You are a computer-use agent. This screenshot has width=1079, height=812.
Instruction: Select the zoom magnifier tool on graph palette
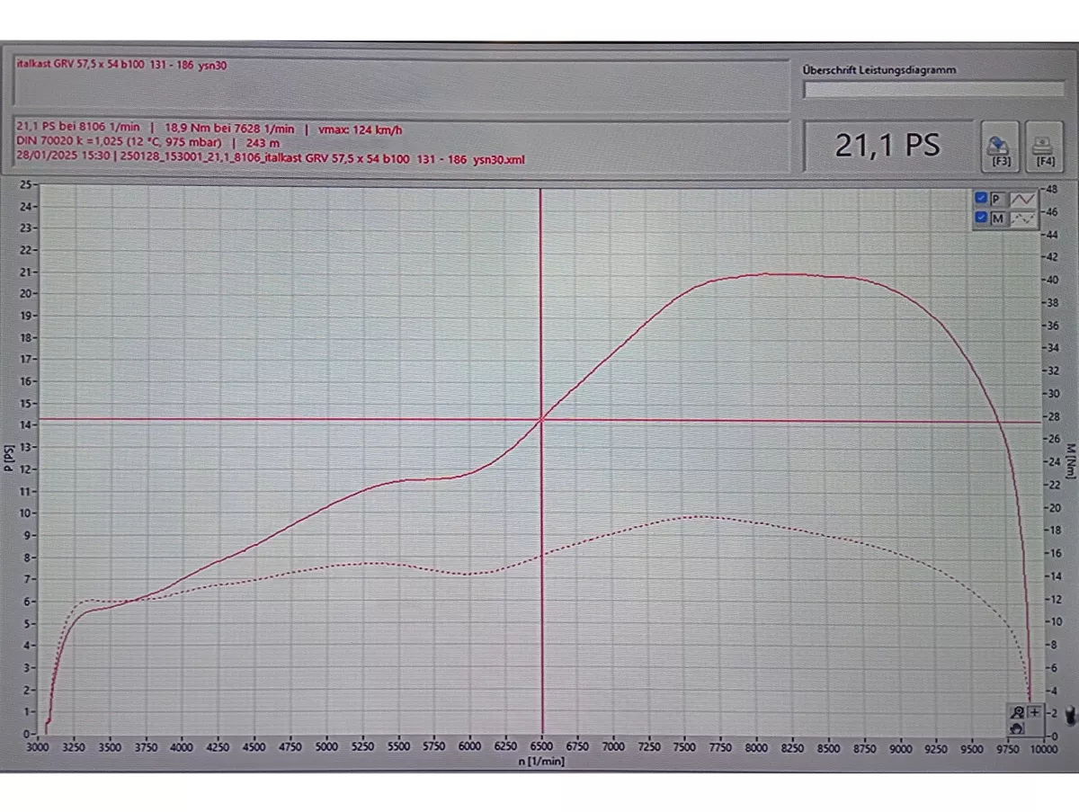(x=1018, y=711)
